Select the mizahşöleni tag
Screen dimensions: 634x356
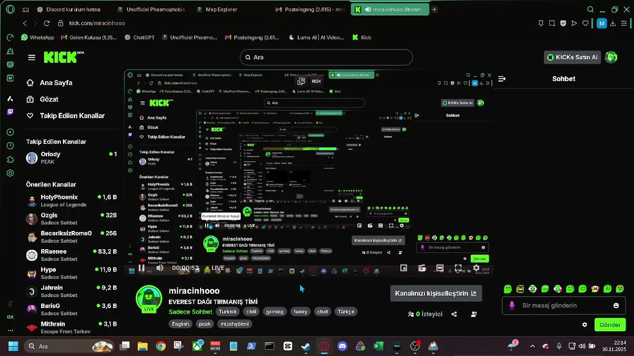pos(235,324)
